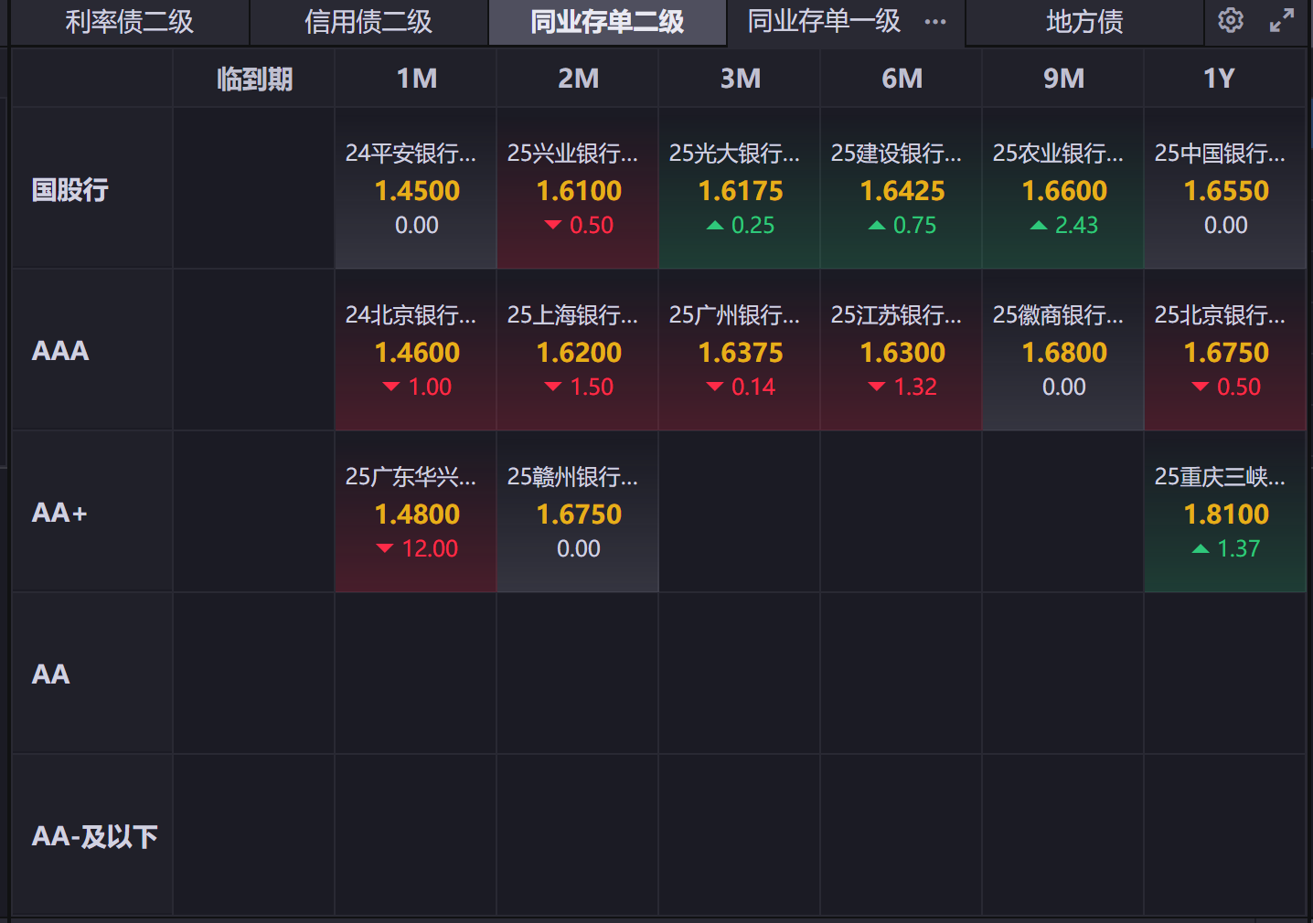Switch to the 利率债二级 tab

click(129, 22)
